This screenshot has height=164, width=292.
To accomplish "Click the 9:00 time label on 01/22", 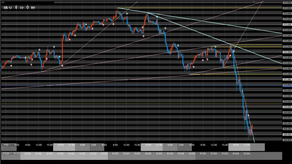I will tap(27, 145).
